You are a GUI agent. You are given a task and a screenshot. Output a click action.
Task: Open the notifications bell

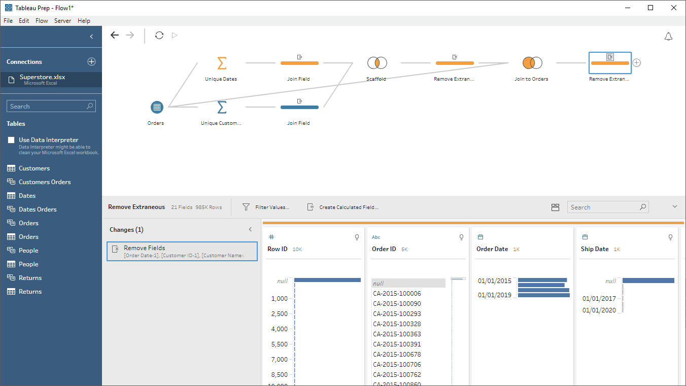pyautogui.click(x=668, y=37)
